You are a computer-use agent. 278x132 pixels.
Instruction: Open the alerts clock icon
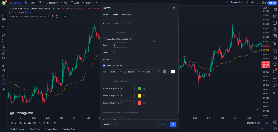pos(275,16)
